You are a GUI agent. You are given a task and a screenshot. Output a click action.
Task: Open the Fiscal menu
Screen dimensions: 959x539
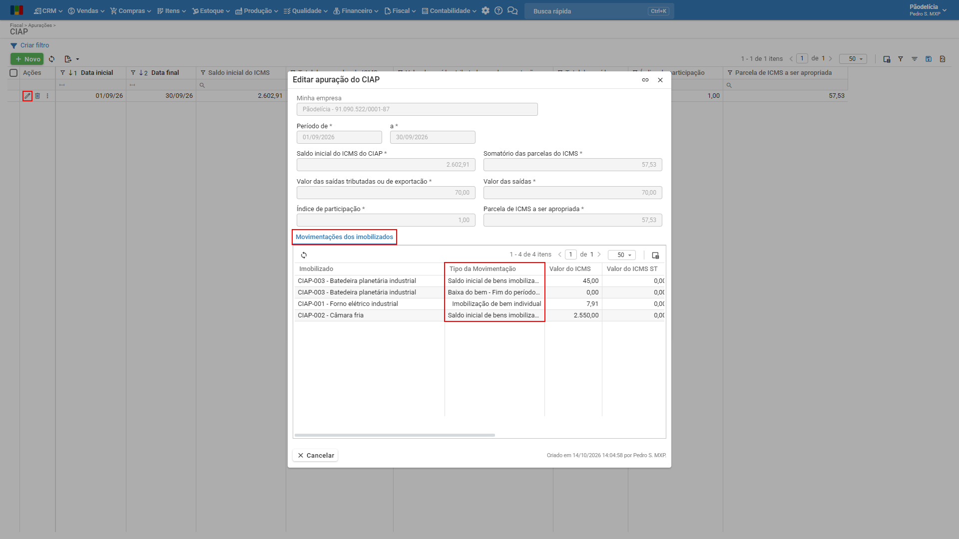[400, 10]
